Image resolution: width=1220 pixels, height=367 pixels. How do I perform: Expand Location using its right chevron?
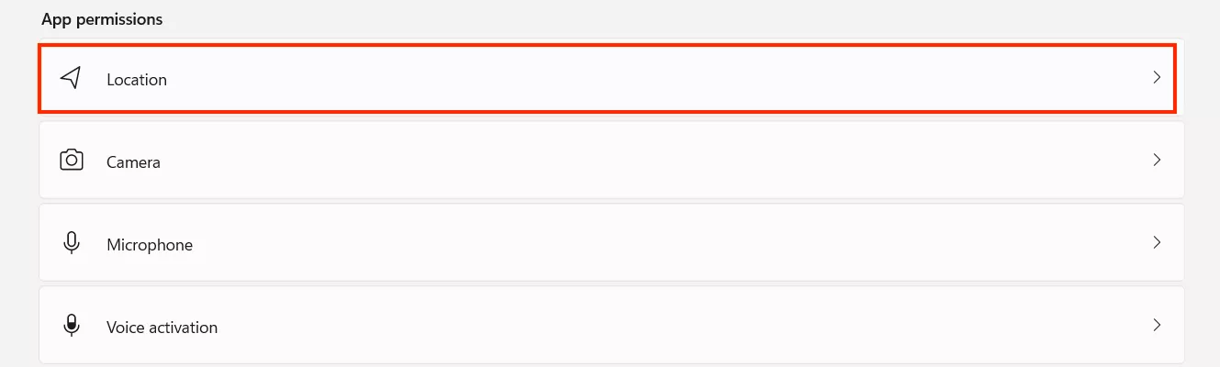coord(1157,78)
